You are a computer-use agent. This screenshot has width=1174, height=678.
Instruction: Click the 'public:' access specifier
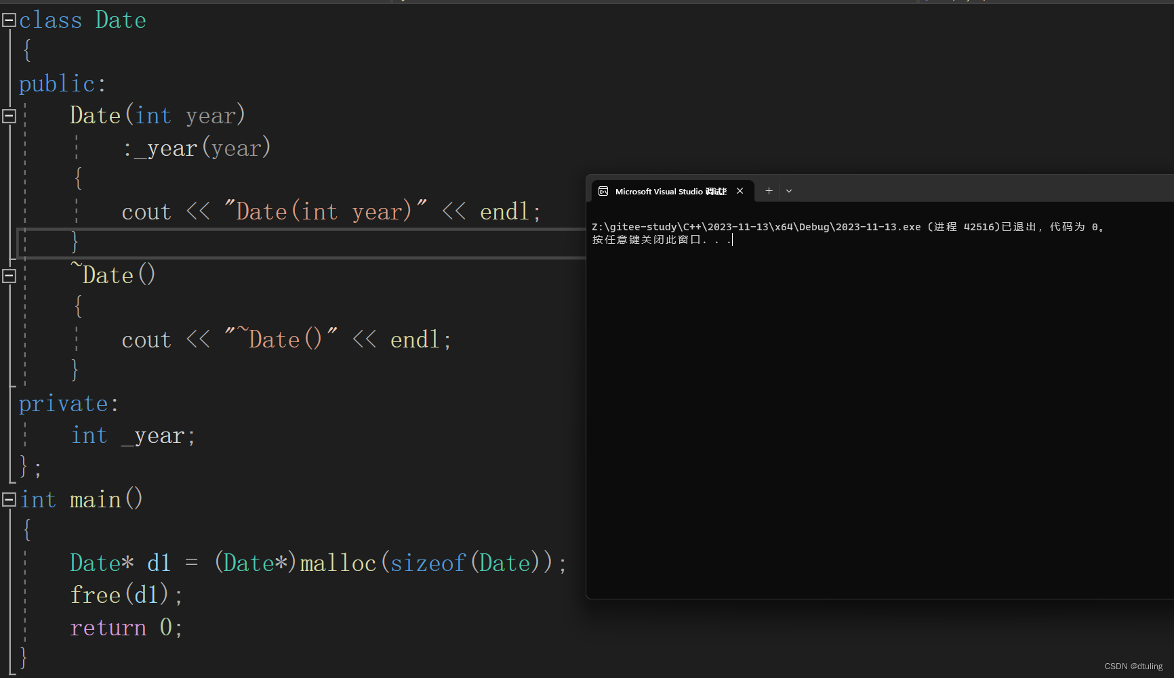(x=62, y=84)
